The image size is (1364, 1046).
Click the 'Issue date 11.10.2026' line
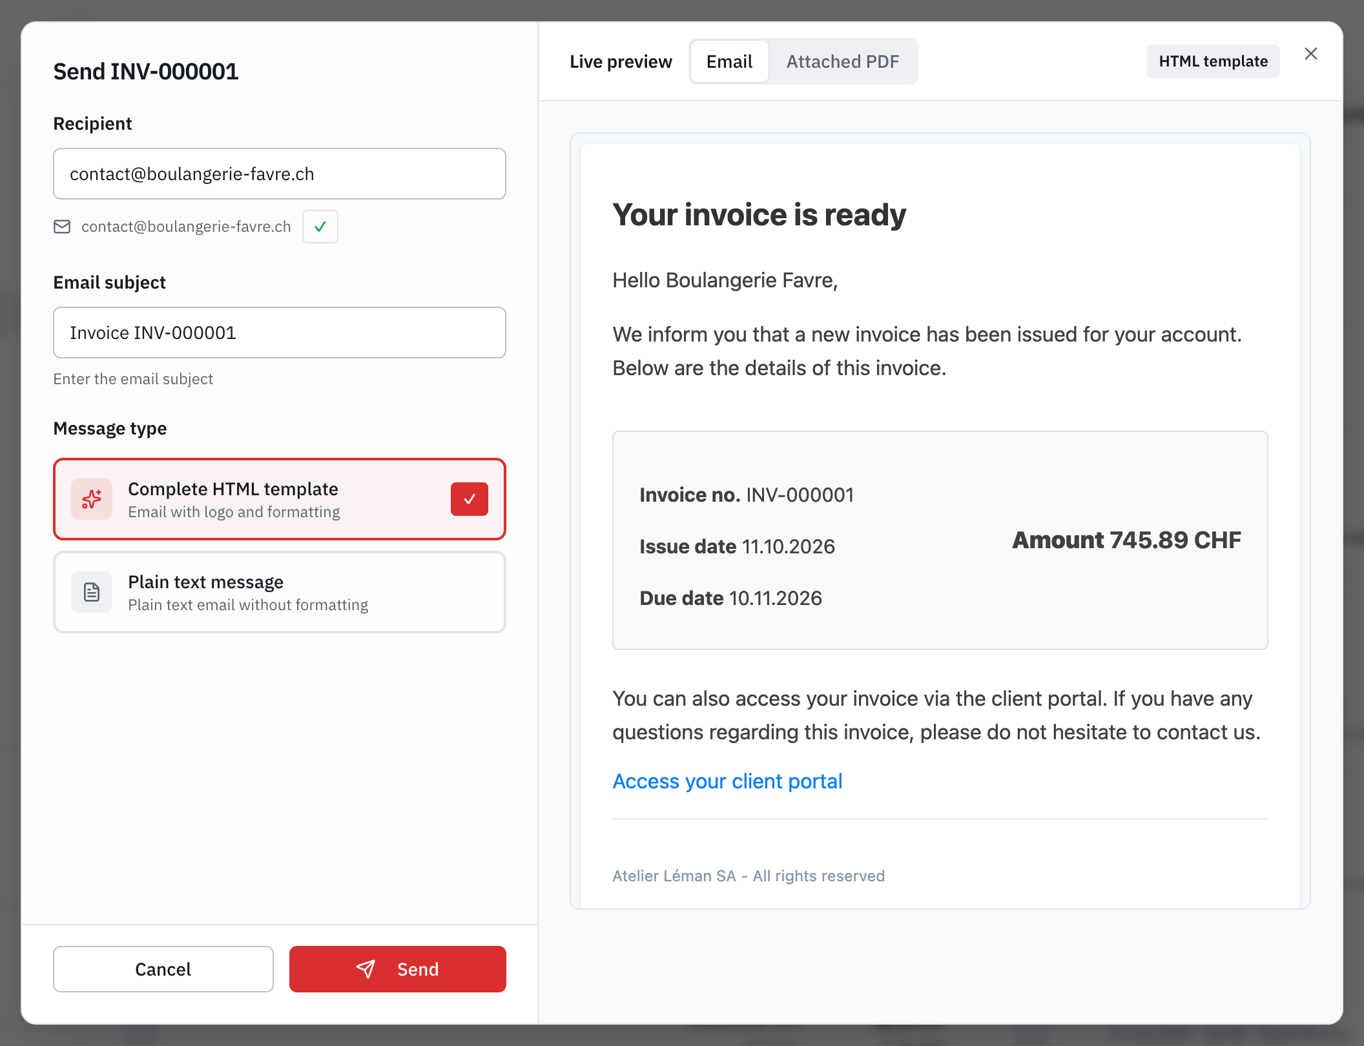pyautogui.click(x=737, y=546)
